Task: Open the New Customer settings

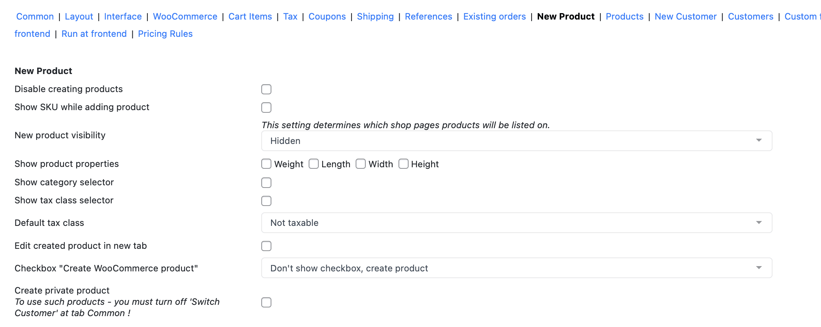Action: (685, 17)
